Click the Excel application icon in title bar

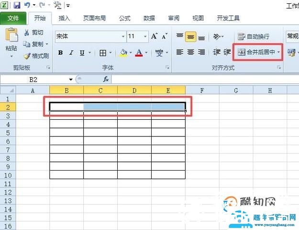point(4,5)
